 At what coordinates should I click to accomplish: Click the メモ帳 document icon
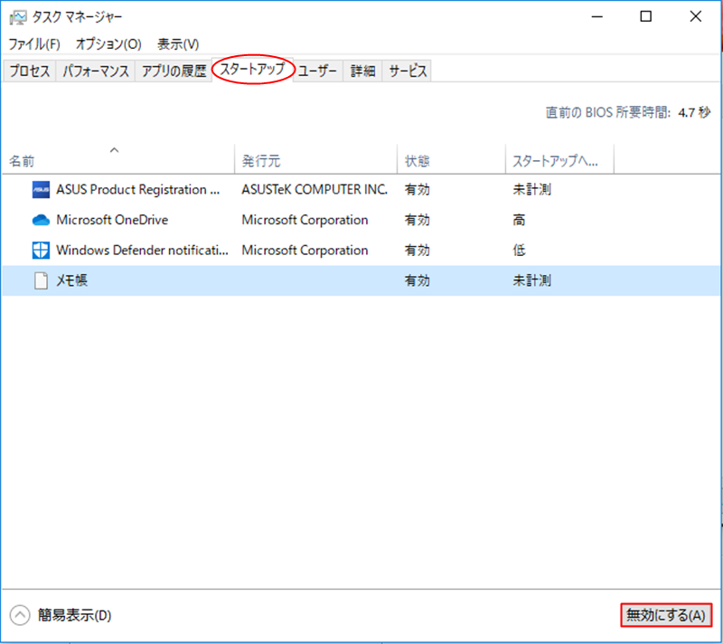point(41,280)
